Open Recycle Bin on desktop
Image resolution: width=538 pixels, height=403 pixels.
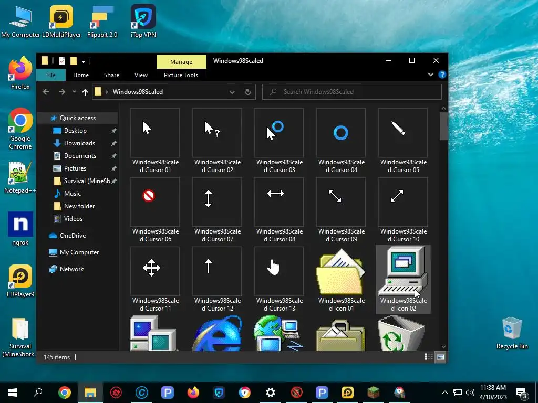point(512,333)
